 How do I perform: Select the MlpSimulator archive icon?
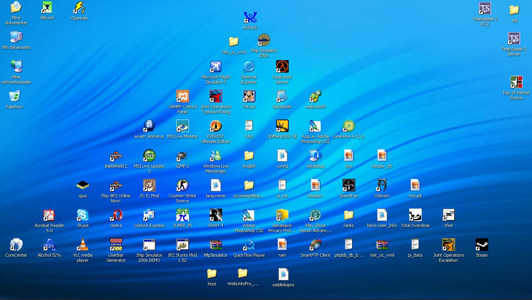[216, 245]
